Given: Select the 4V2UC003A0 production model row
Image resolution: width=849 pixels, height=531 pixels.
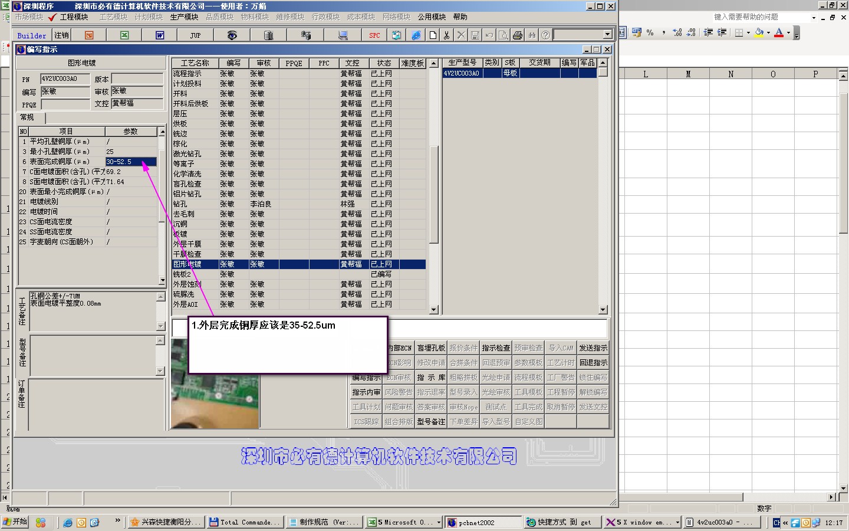Looking at the screenshot, I should [520, 73].
